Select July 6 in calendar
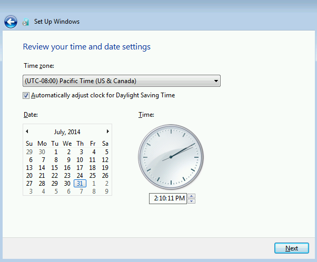 31,160
